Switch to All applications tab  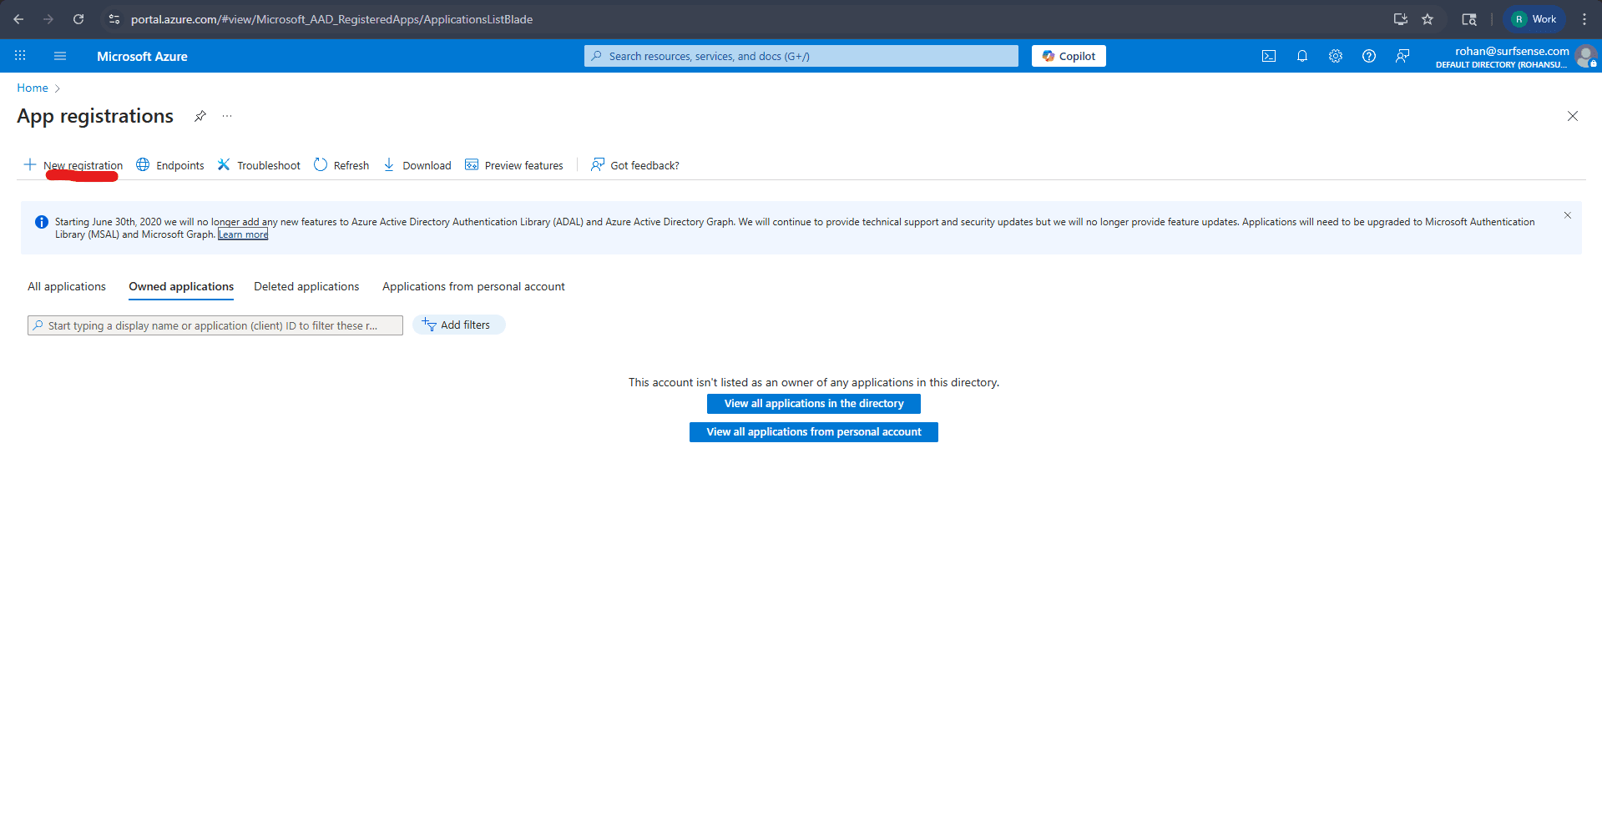[x=66, y=286]
